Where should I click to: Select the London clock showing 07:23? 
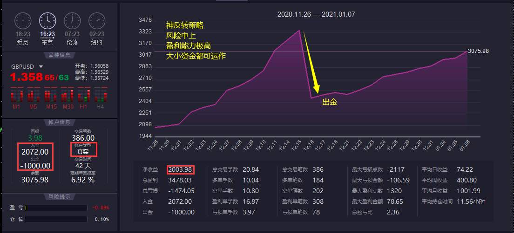tap(72, 21)
